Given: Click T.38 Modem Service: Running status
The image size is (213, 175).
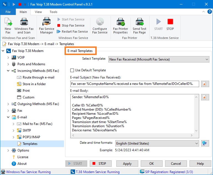Looking at the screenshot, I should [95, 172].
